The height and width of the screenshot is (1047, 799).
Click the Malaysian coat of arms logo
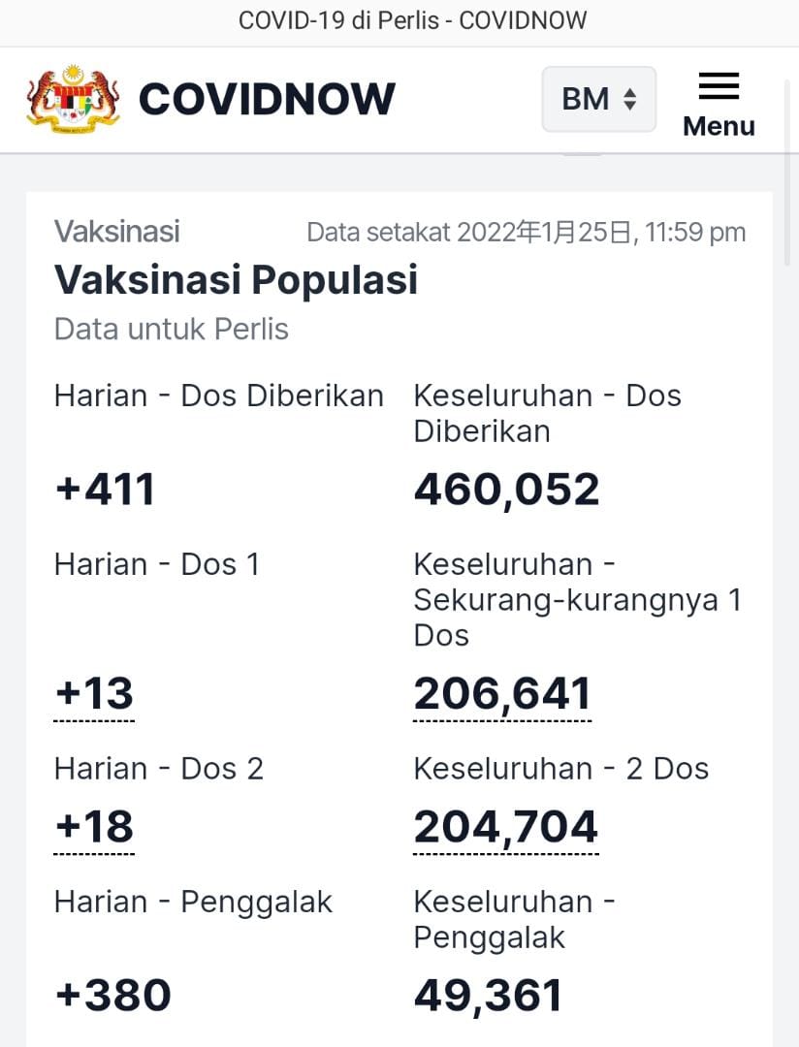pyautogui.click(x=74, y=99)
